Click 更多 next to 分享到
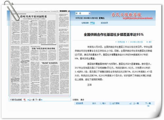This screenshot has width=164, height=120. (82, 100)
